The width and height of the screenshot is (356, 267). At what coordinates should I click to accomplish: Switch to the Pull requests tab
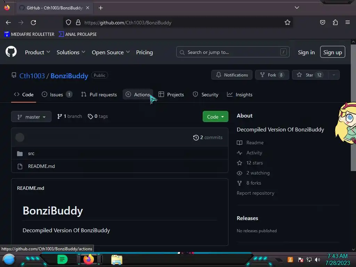pyautogui.click(x=99, y=95)
